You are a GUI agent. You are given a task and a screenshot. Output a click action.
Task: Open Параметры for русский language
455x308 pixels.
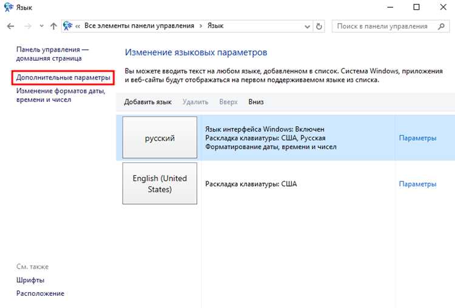417,138
